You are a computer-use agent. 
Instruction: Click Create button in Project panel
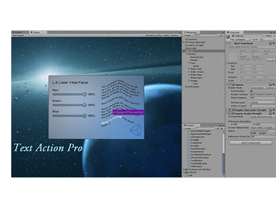click(x=188, y=128)
